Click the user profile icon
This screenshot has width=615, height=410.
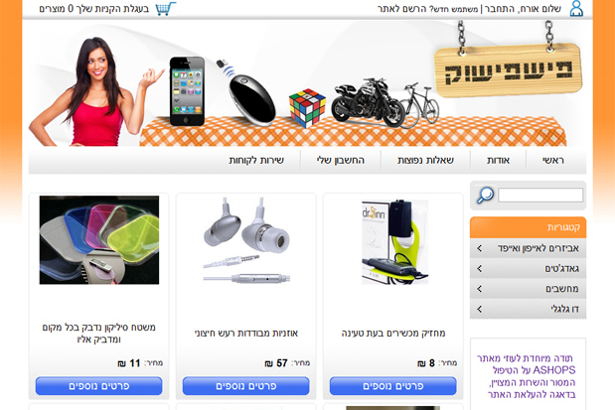576,8
